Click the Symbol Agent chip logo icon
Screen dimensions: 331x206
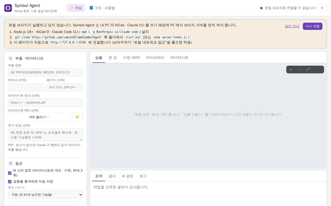tap(8, 8)
